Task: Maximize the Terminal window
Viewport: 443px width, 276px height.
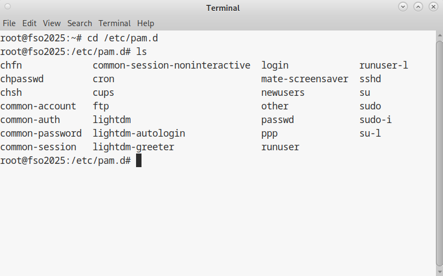Action: point(419,7)
